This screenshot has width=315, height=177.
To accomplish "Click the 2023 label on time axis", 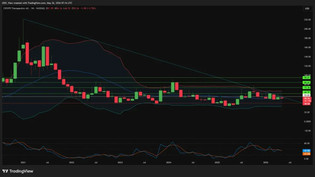I will [120, 163].
